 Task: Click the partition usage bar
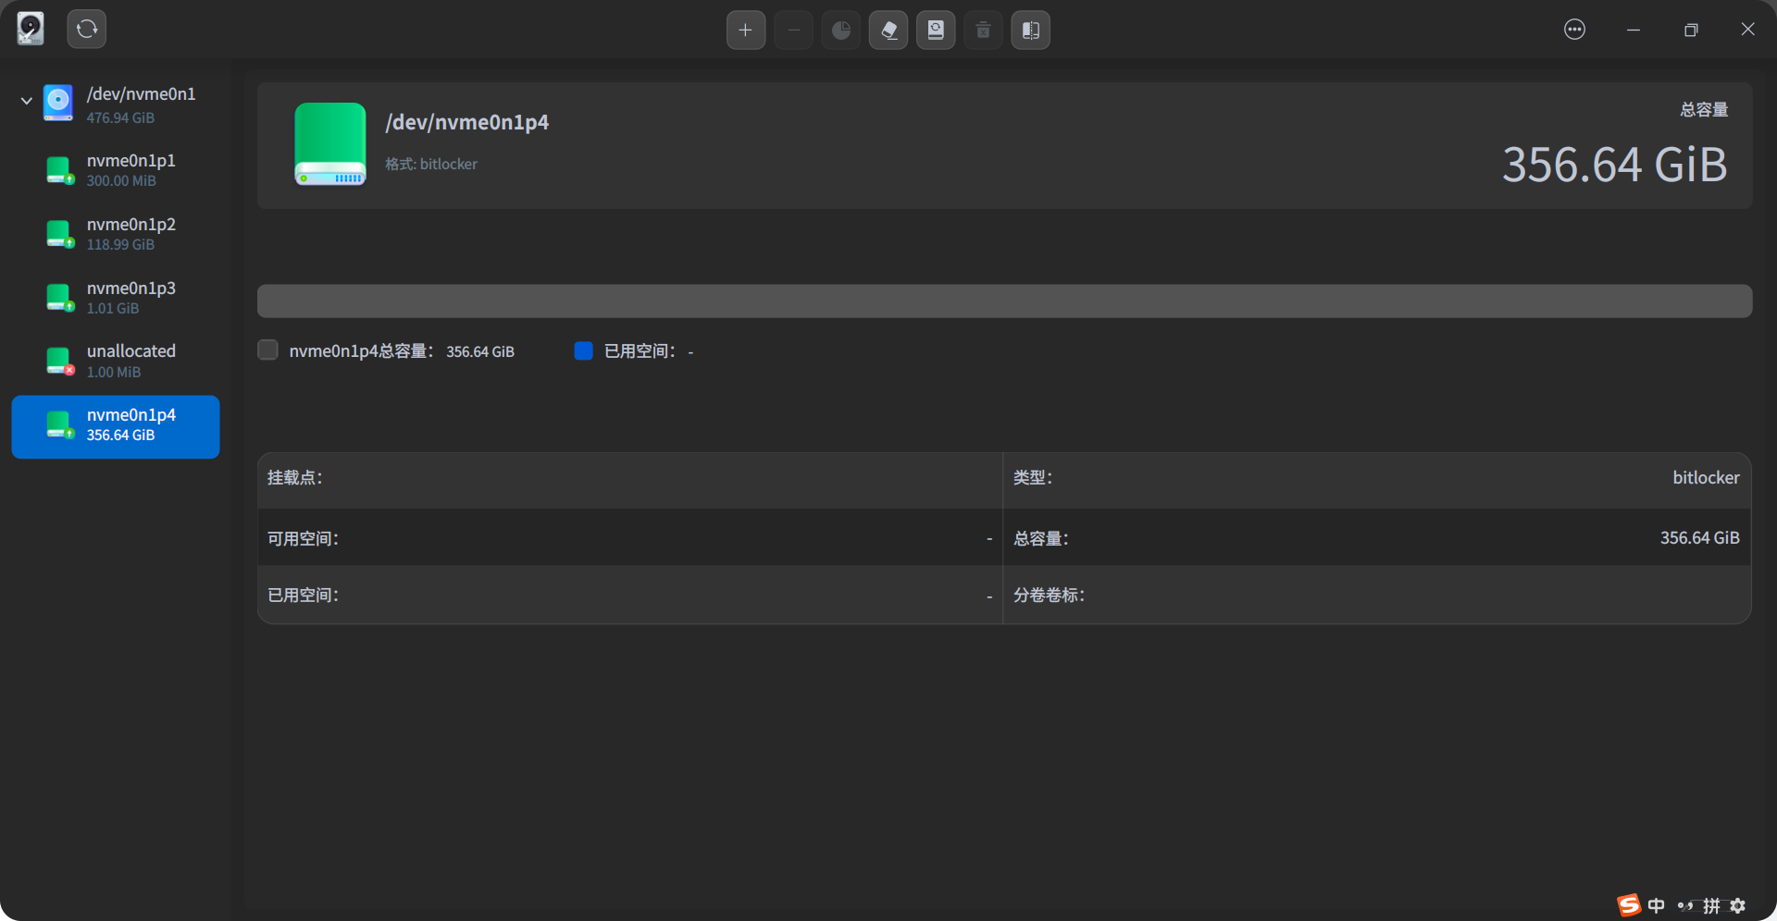(x=1004, y=301)
